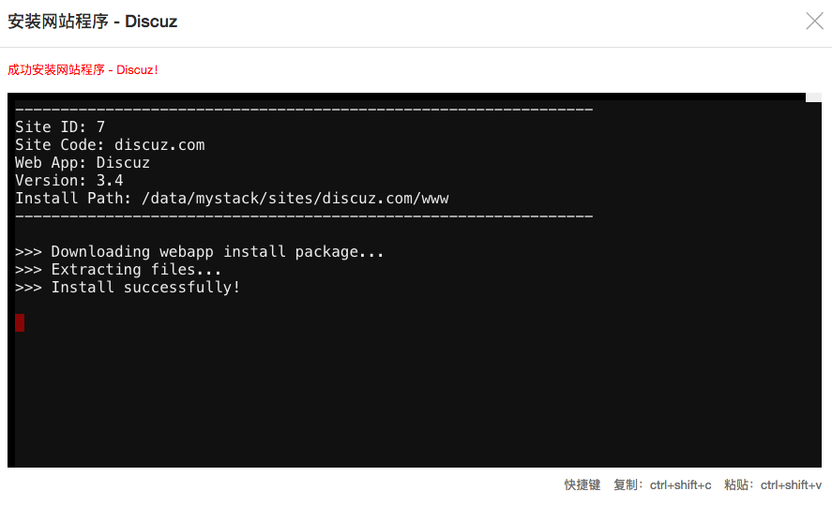Click the terminal's black top border bar

tap(403, 97)
